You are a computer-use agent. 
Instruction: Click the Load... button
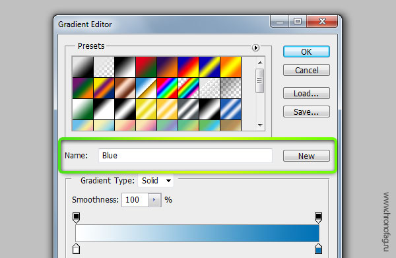(306, 94)
